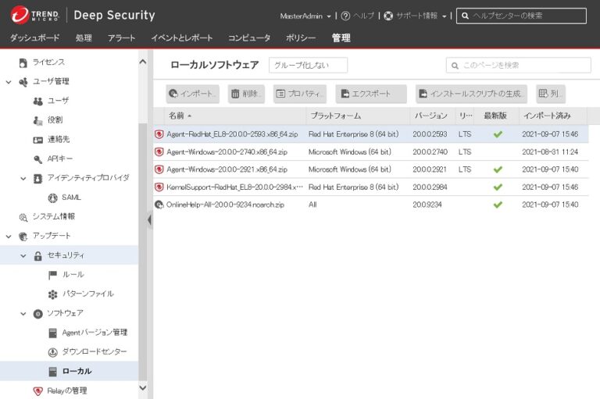Click the アイデンティティプロバイダ icon
Viewport: 600px width, 399px height.
pyautogui.click(x=37, y=178)
